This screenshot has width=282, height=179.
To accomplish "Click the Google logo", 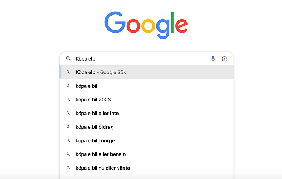I will [146, 25].
